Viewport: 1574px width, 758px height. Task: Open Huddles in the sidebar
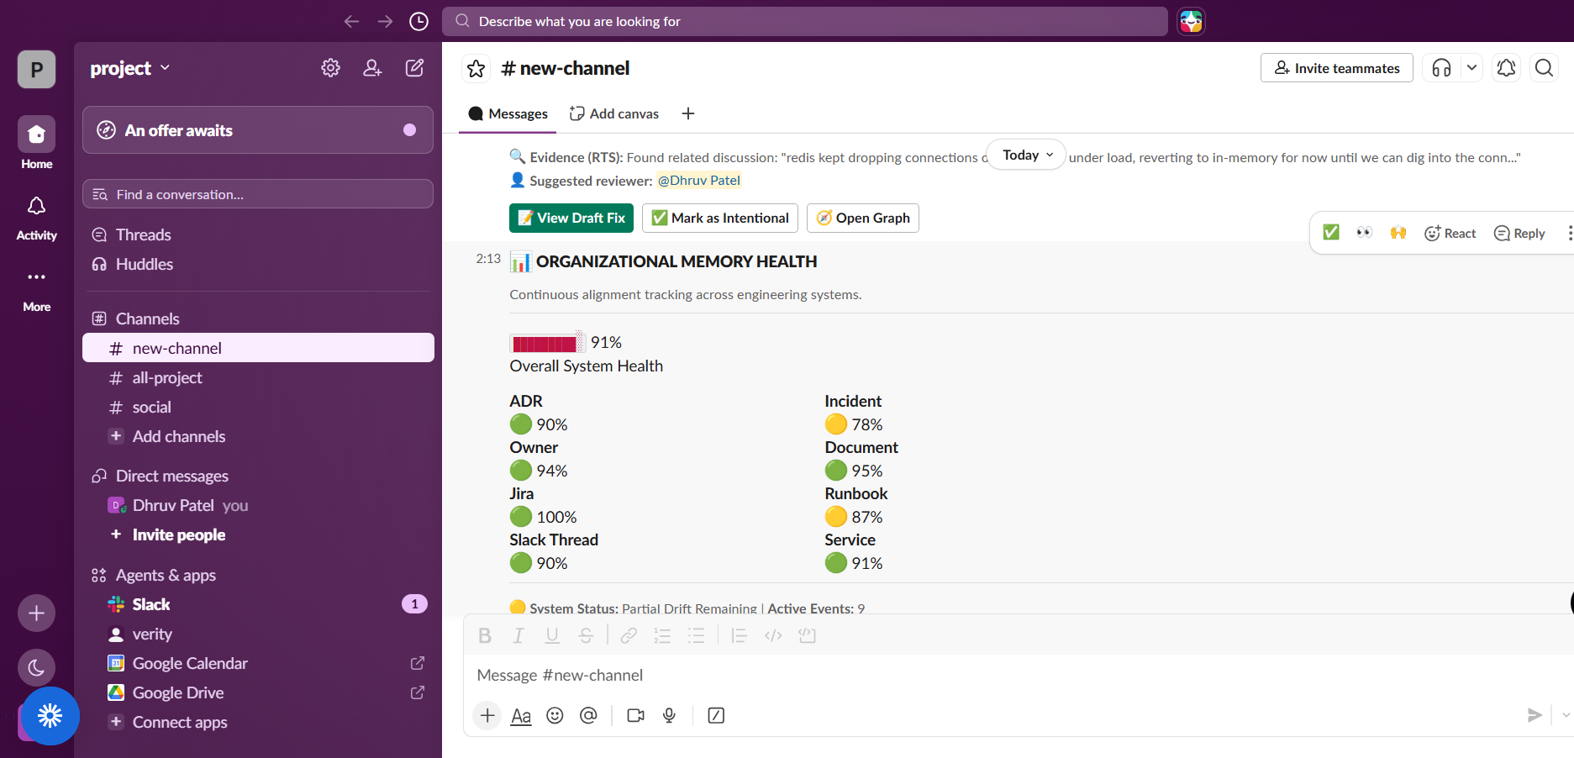[x=258, y=264]
